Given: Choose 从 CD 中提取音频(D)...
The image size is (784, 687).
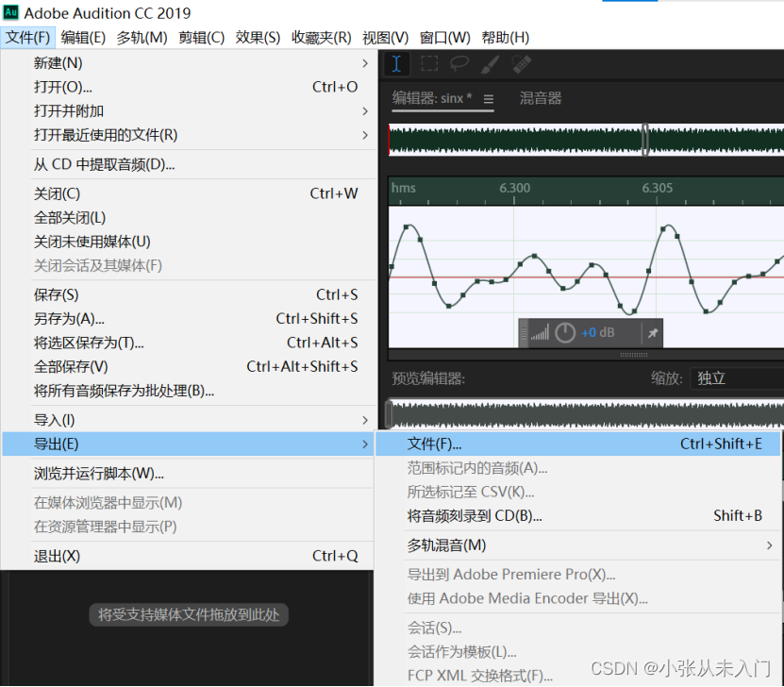Looking at the screenshot, I should point(188,164).
